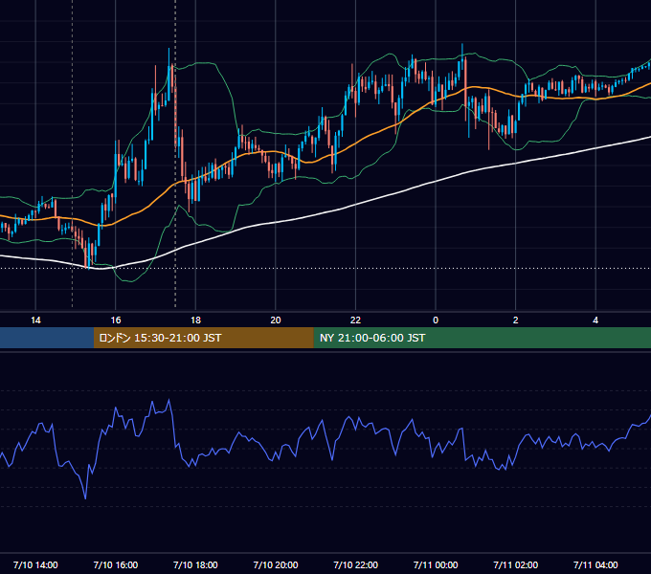This screenshot has height=574, width=651.
Task: Click the 18 hour label on price chart axis
Action: 195,320
